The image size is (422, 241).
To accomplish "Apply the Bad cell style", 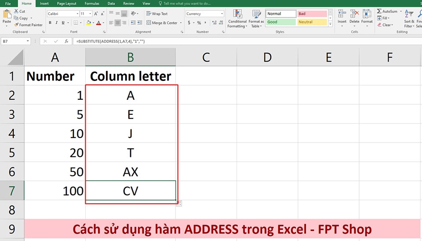I will 312,14.
